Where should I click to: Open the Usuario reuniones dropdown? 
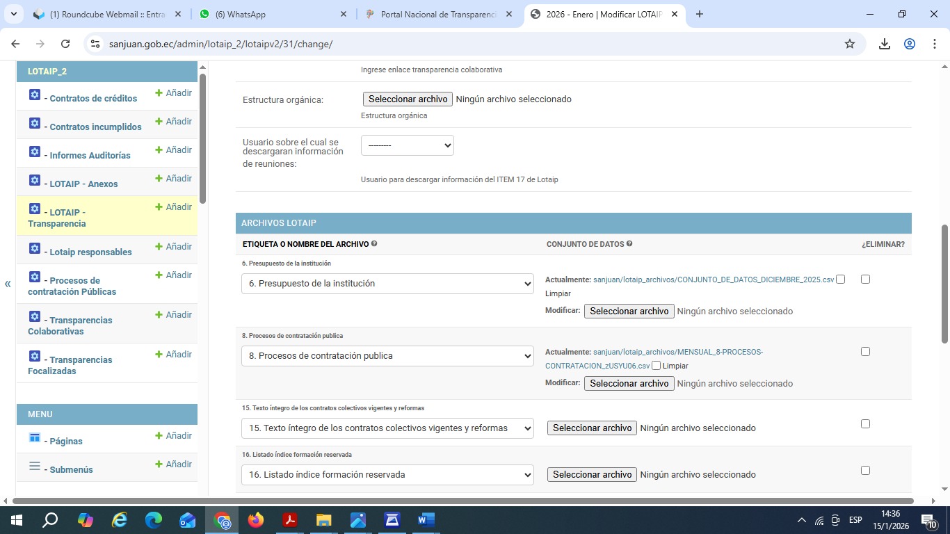(407, 145)
